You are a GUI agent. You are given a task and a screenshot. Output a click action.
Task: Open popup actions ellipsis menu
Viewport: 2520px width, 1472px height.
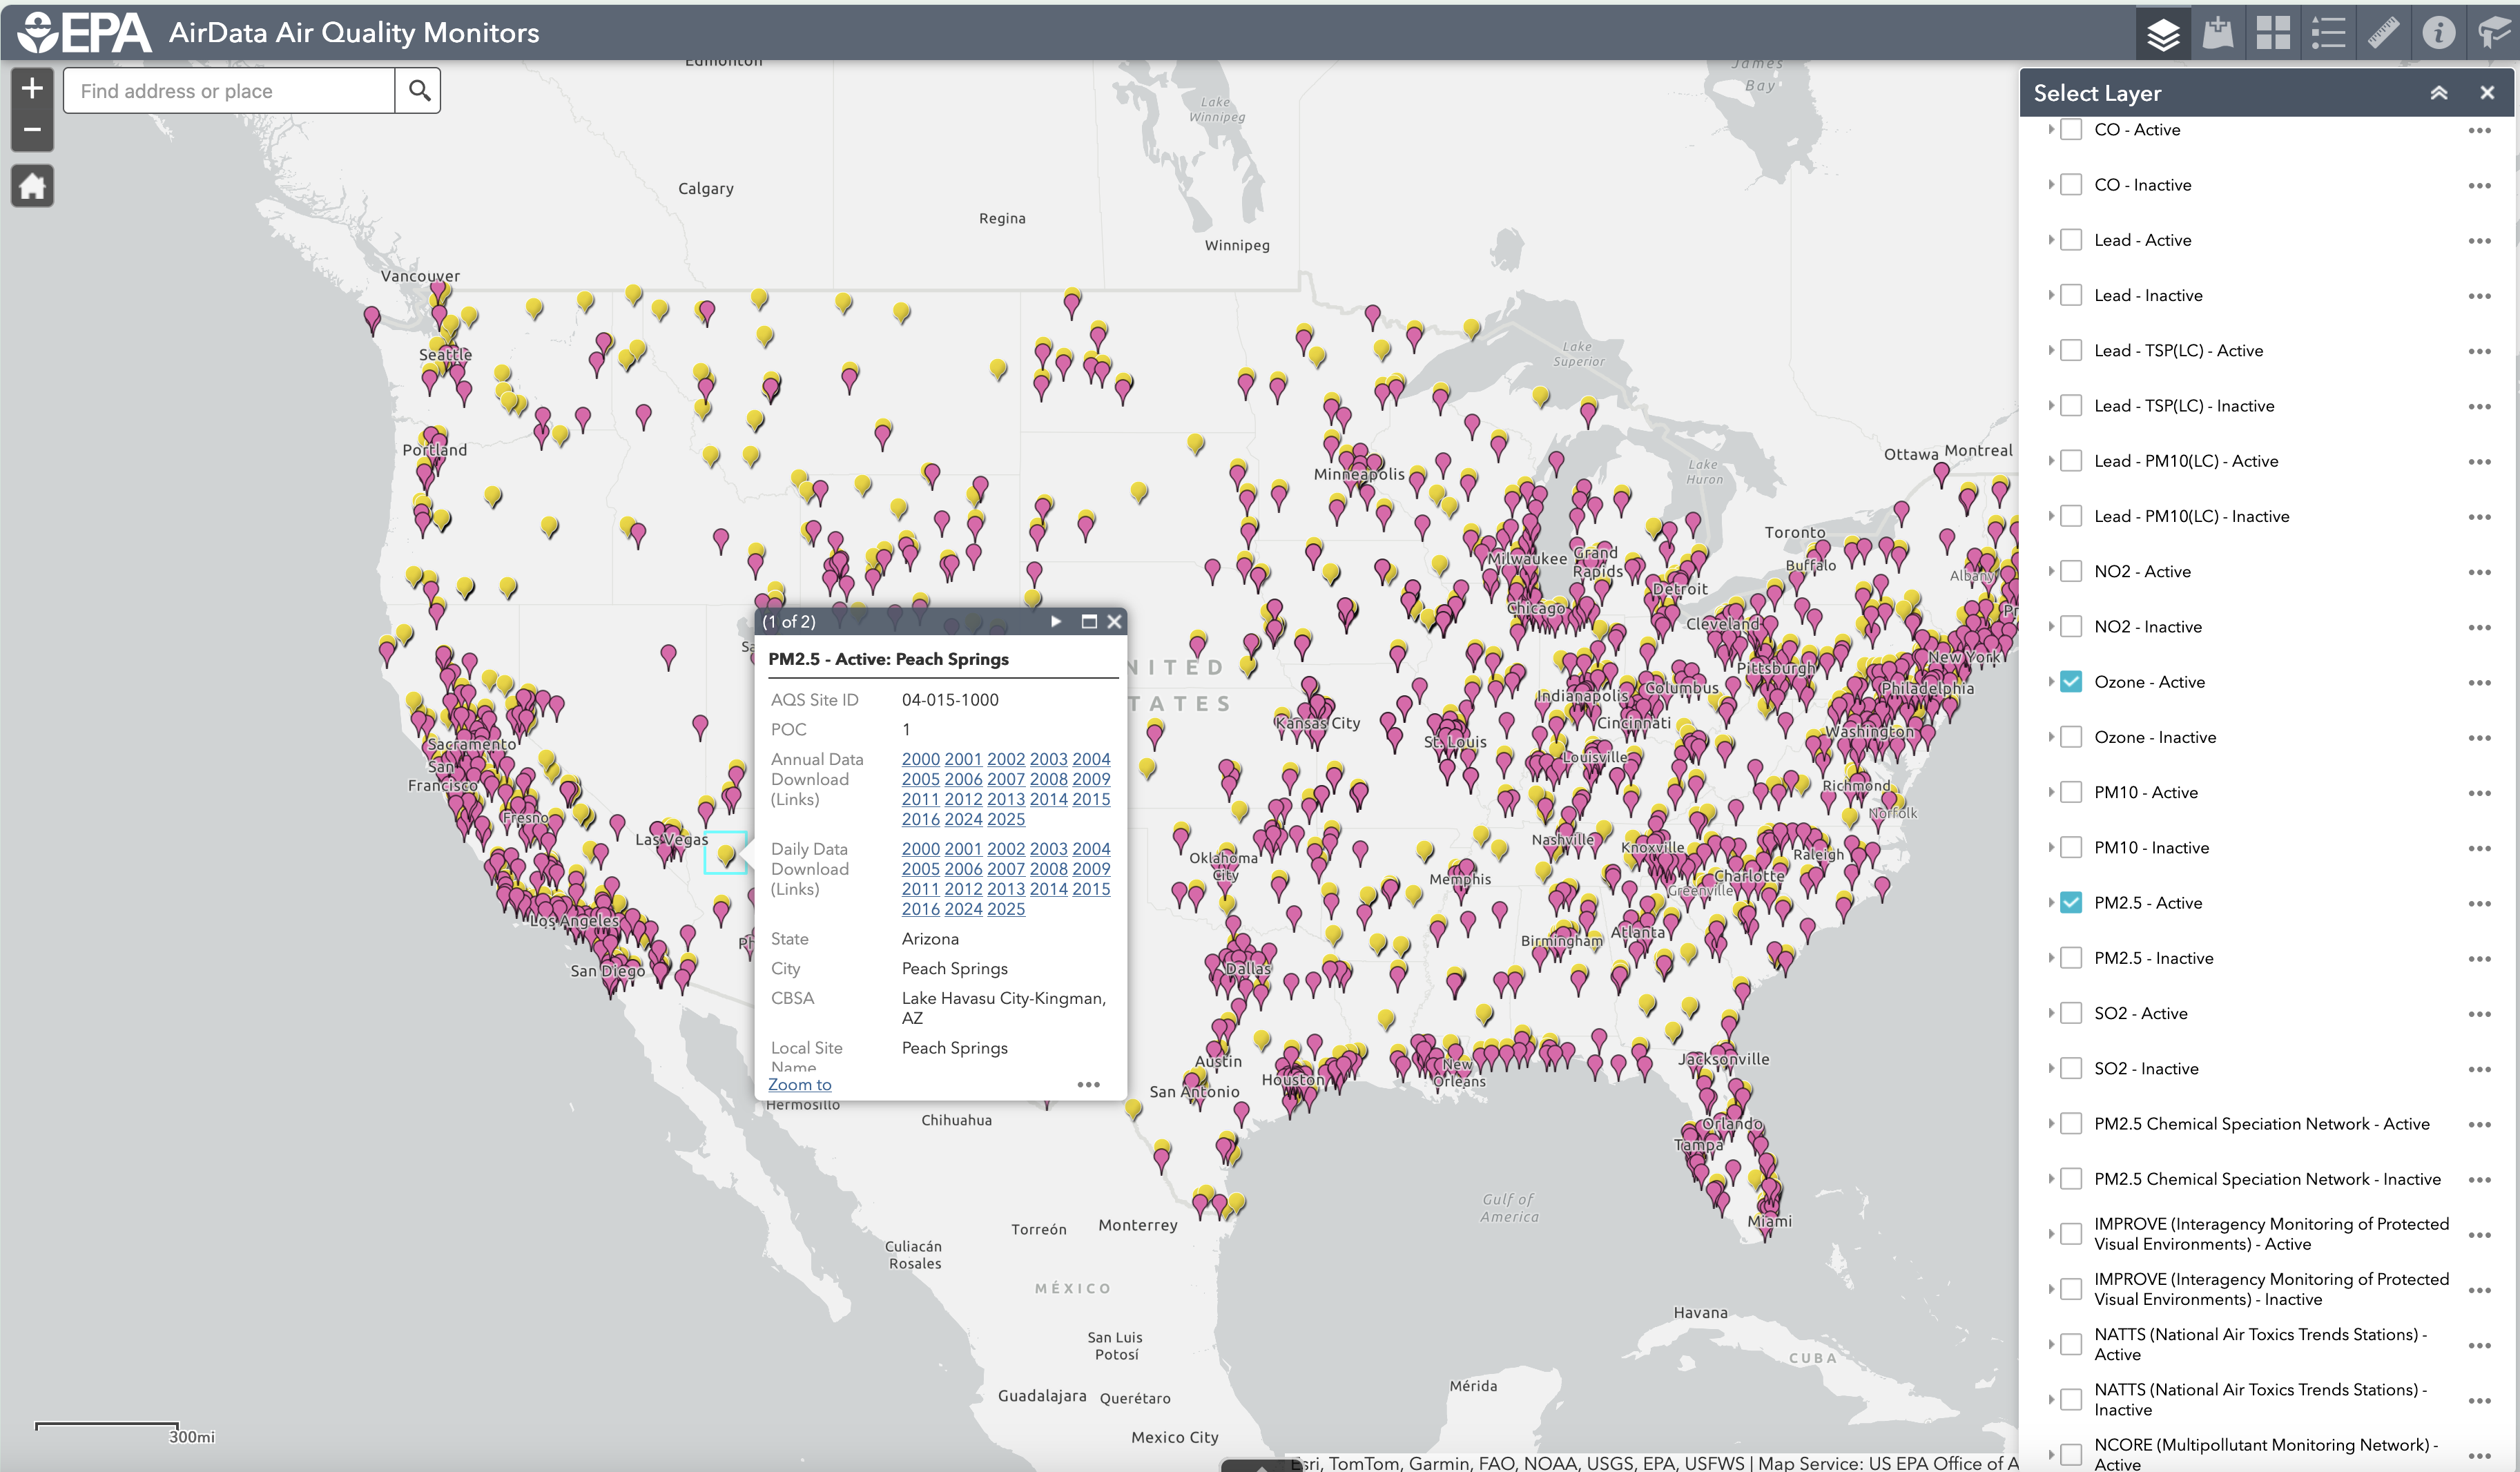[1088, 1085]
